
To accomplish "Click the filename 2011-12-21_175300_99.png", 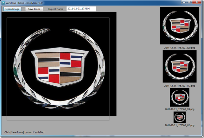I will [180, 109].
